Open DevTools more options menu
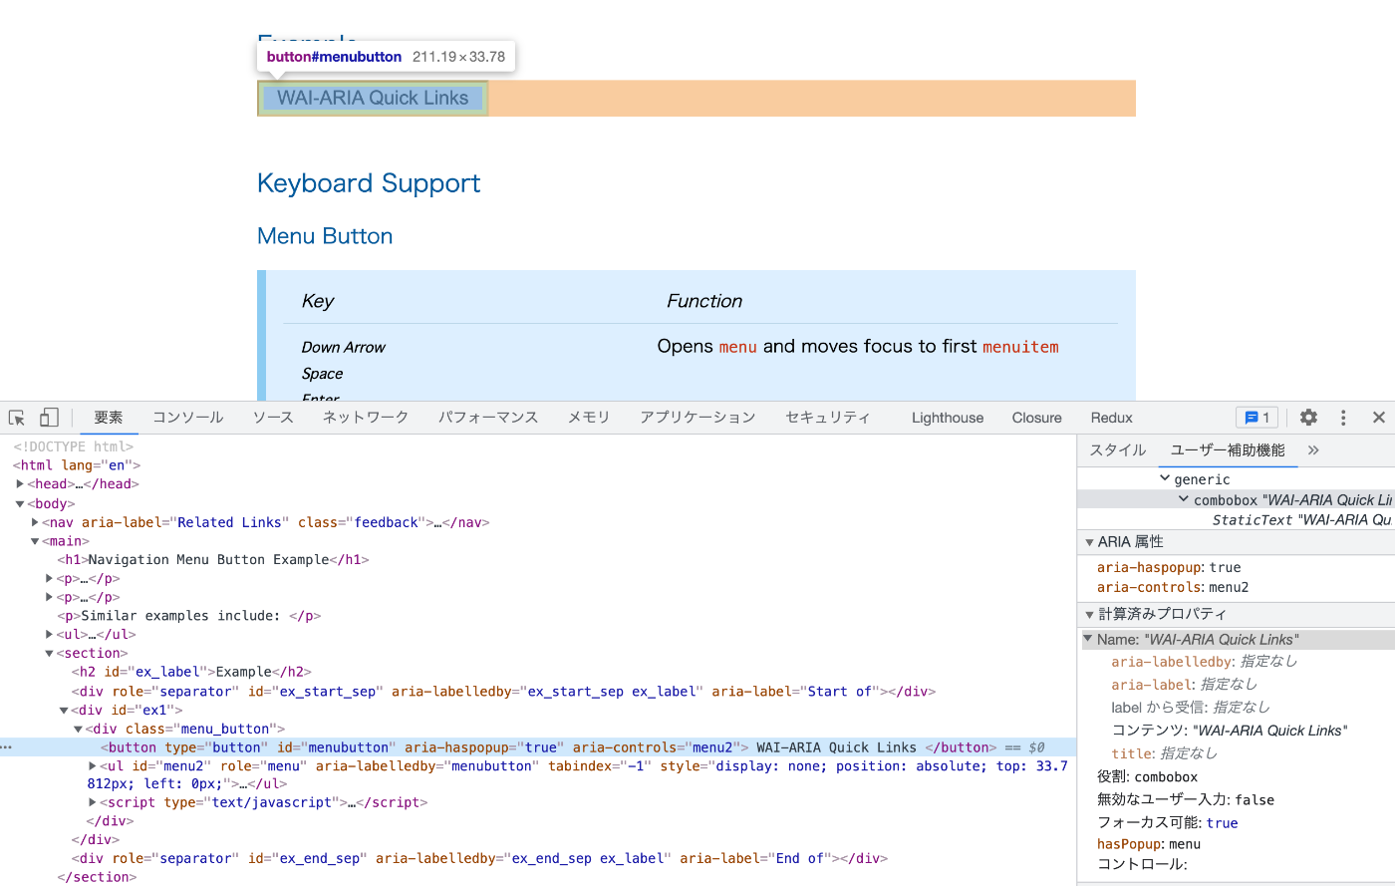Viewport: 1395px width, 886px height. point(1343,418)
